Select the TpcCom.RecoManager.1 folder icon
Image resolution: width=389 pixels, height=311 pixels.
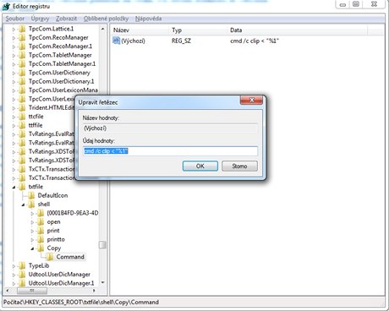click(x=22, y=46)
